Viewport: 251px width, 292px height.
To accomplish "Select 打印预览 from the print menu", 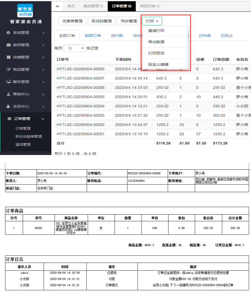I will tap(165, 53).
